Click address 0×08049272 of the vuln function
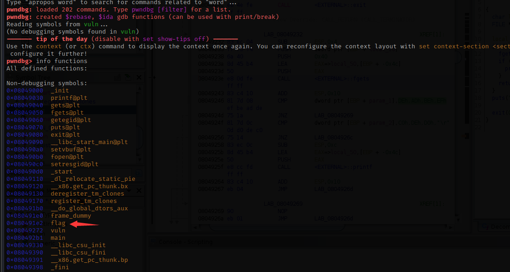The image size is (510, 272). (x=25, y=231)
